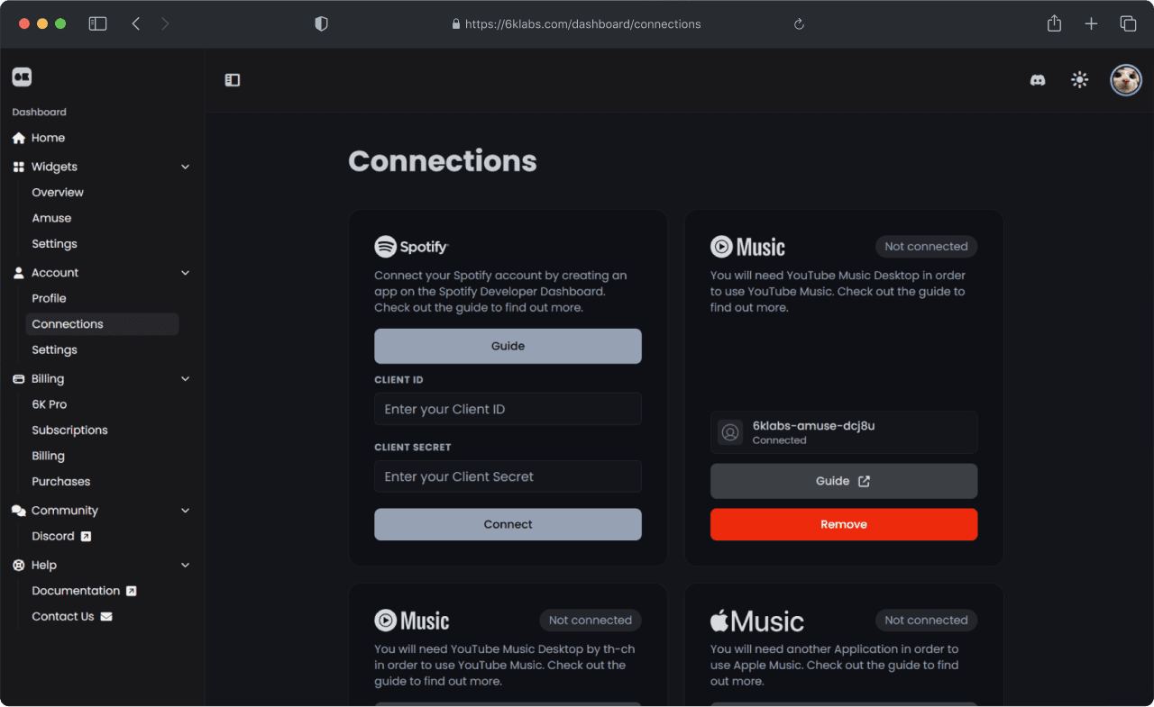The image size is (1154, 707).
Task: Collapse the Widgets section chevron
Action: (186, 167)
